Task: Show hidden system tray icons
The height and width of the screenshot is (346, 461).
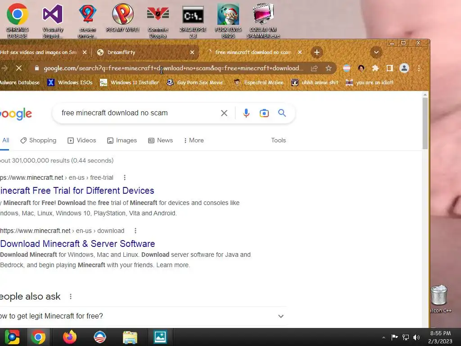Action: (384, 337)
